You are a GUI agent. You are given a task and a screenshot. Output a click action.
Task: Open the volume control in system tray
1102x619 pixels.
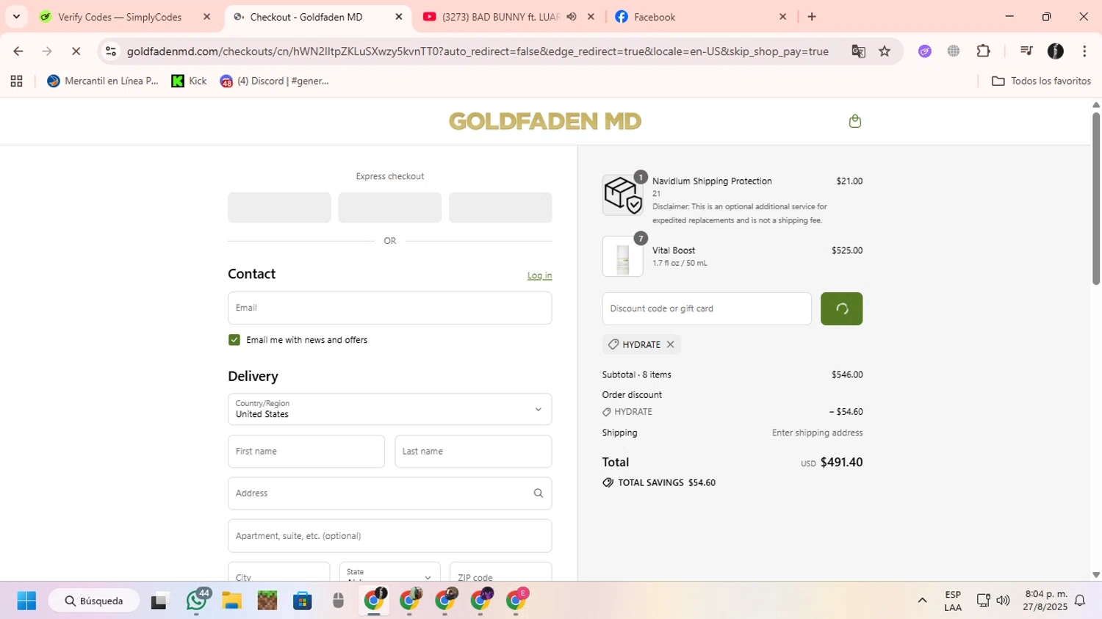pyautogui.click(x=1003, y=601)
